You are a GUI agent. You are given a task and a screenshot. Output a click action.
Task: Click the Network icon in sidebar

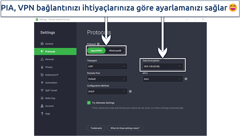pos(42,59)
